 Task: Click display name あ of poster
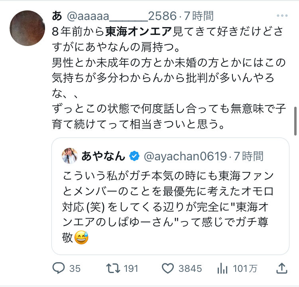(x=57, y=16)
